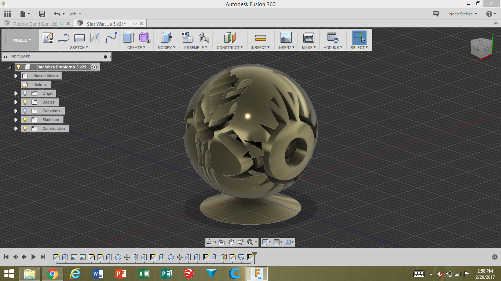Play the design history timeline

(33, 257)
